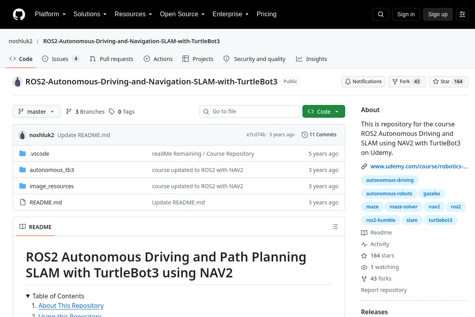The image size is (475, 317).
Task: Expand the Enterprise menu
Action: pos(230,14)
